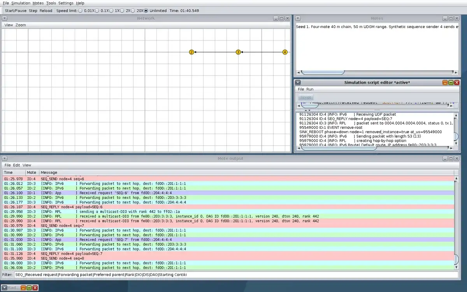The height and width of the screenshot is (292, 467).
Task: Minimize the Network window
Action: pos(276,18)
